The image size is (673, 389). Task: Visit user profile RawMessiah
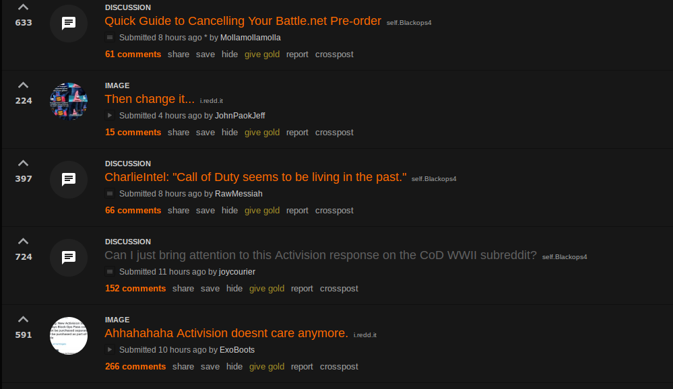pyautogui.click(x=238, y=194)
